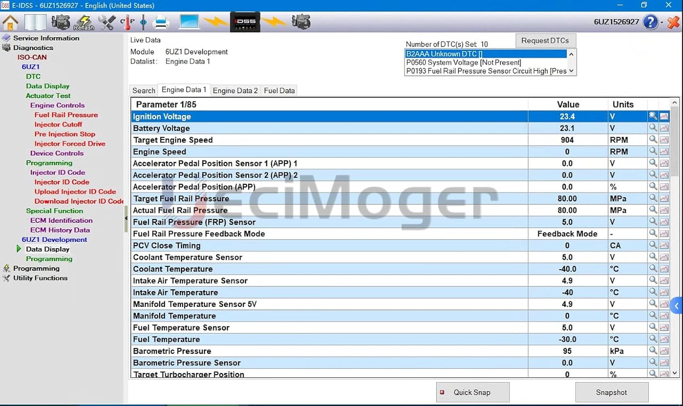Open Utility Functions in sidebar
The width and height of the screenshot is (683, 406).
click(x=40, y=278)
